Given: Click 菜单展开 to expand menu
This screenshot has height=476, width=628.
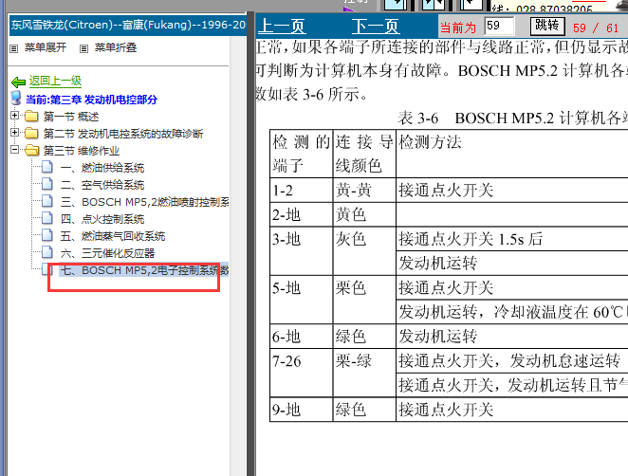Looking at the screenshot, I should [46, 47].
